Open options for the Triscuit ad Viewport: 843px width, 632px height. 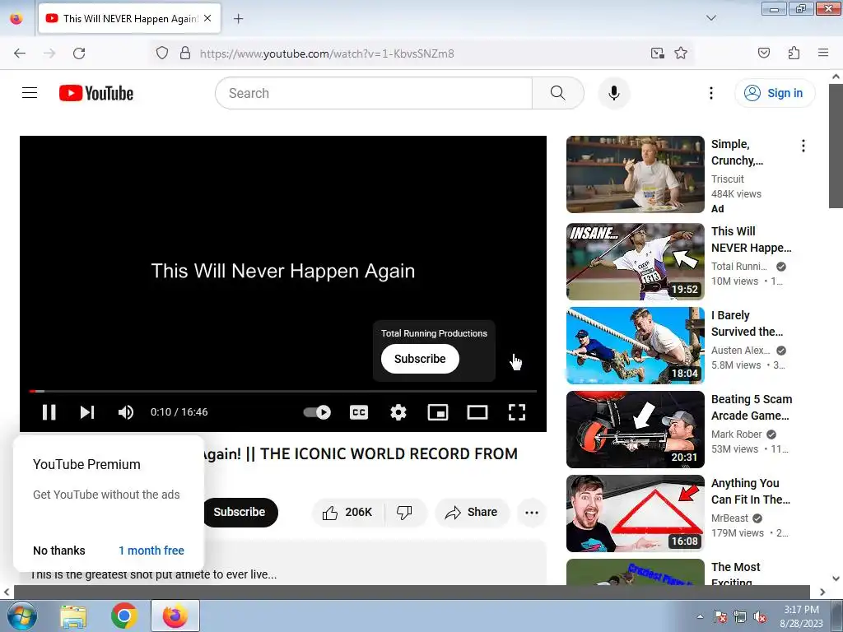(x=803, y=146)
